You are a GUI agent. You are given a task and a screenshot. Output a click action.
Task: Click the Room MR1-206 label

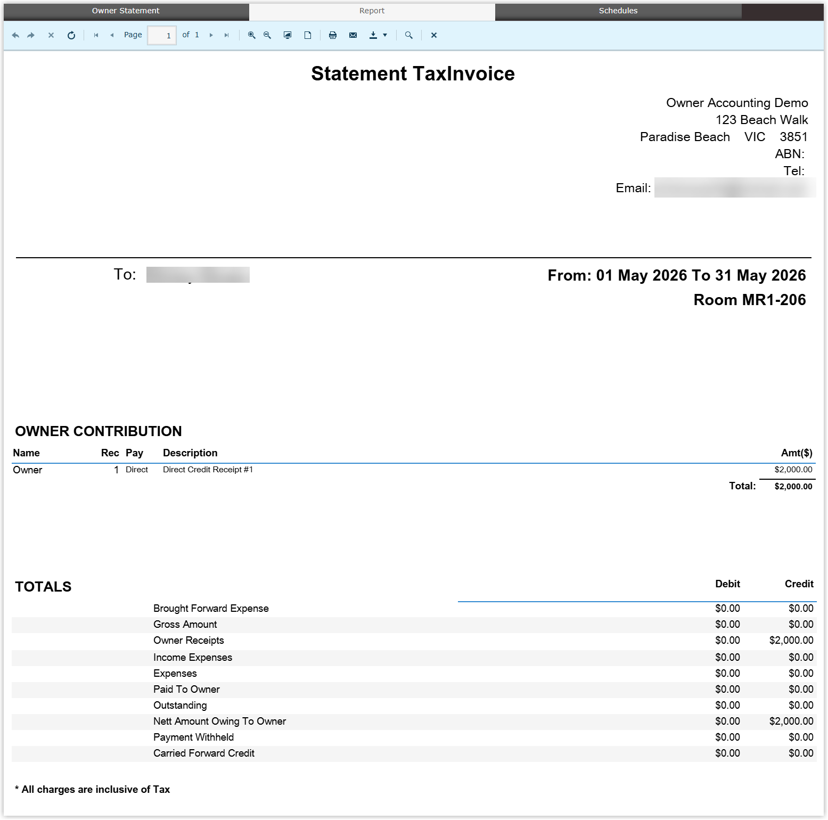(x=750, y=300)
